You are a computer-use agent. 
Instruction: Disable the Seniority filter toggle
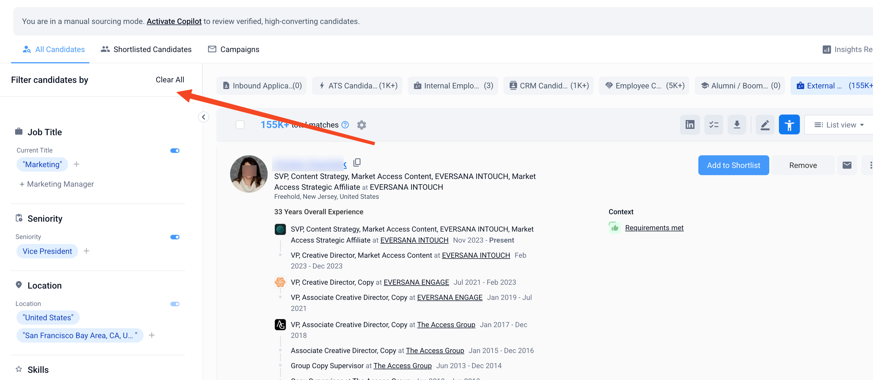pos(175,237)
